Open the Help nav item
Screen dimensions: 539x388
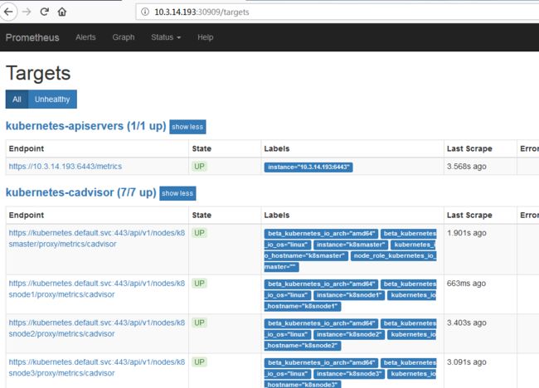205,37
